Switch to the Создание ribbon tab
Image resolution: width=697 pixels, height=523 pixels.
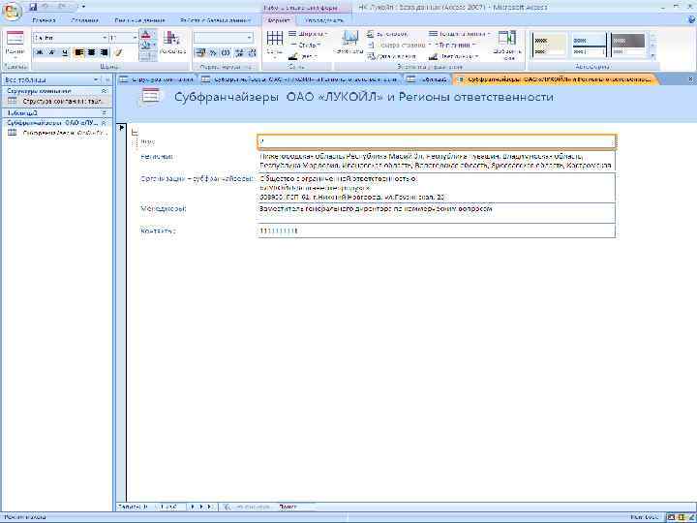[x=84, y=20]
